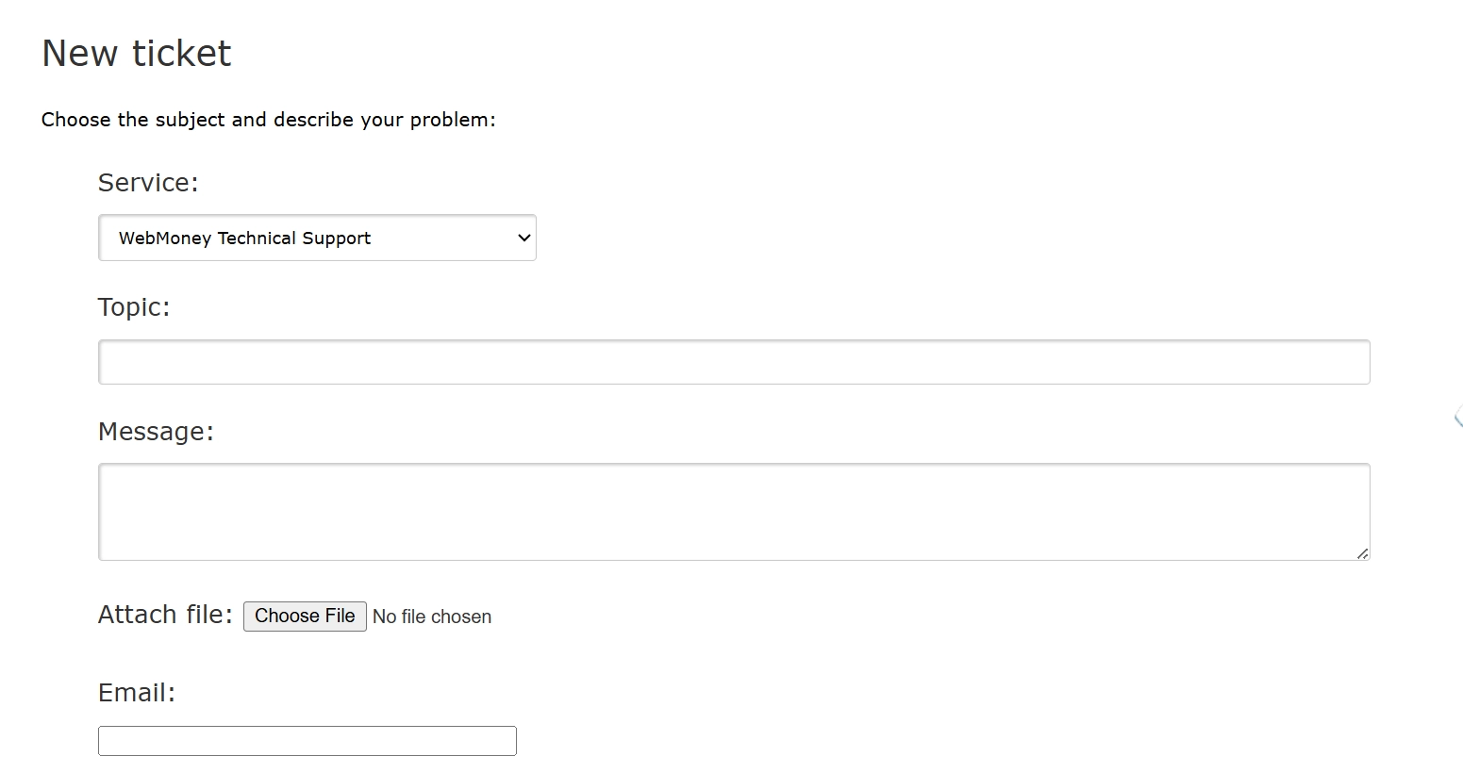The width and height of the screenshot is (1463, 773).
Task: Click the 'Message:' label
Action: click(157, 432)
